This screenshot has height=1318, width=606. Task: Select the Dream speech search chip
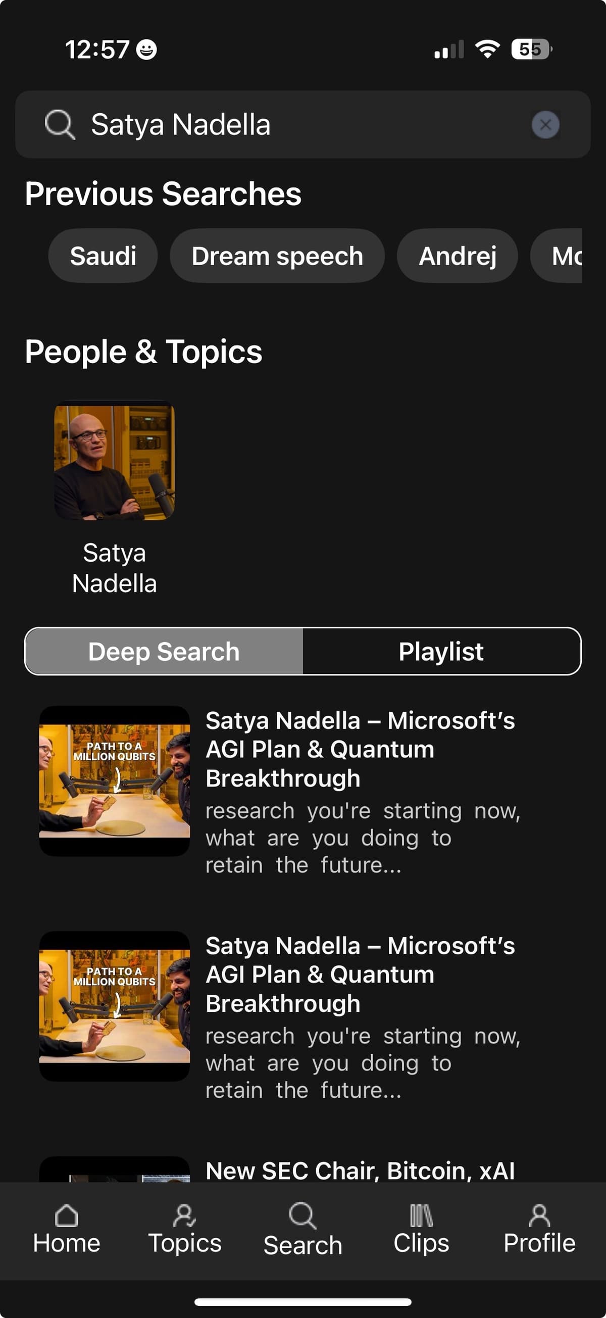(x=277, y=256)
